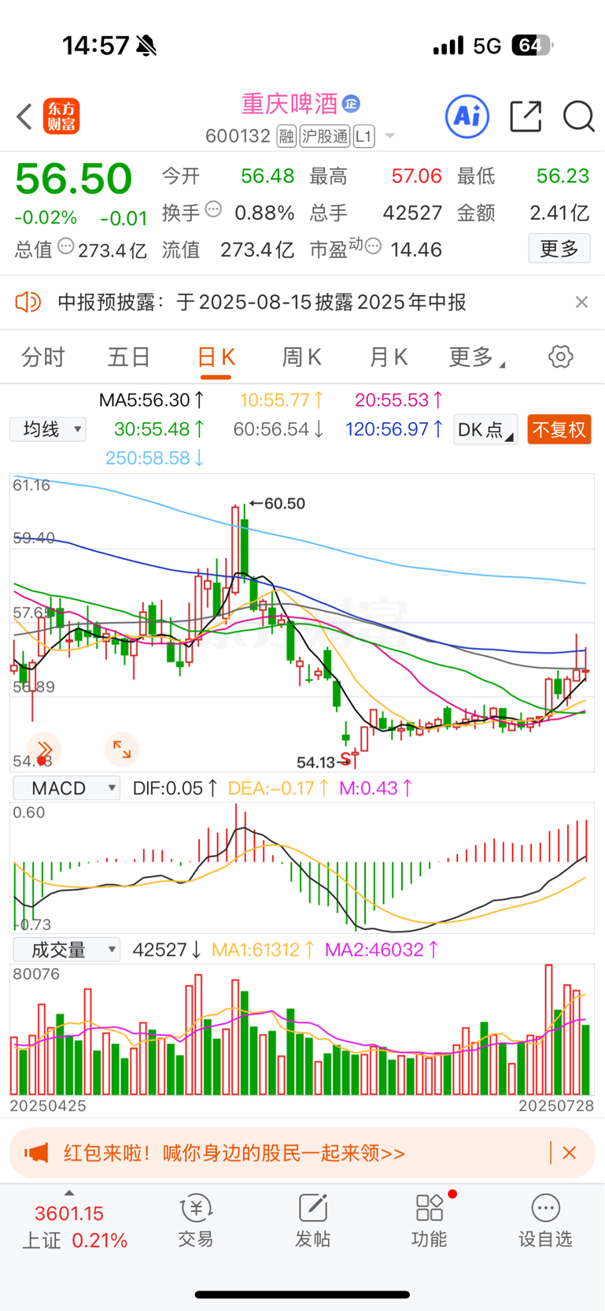
Task: Tap the MA5:56.30 value
Action: click(x=152, y=400)
